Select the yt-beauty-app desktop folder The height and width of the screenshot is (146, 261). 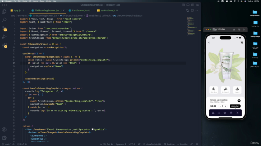[x=255, y=64]
